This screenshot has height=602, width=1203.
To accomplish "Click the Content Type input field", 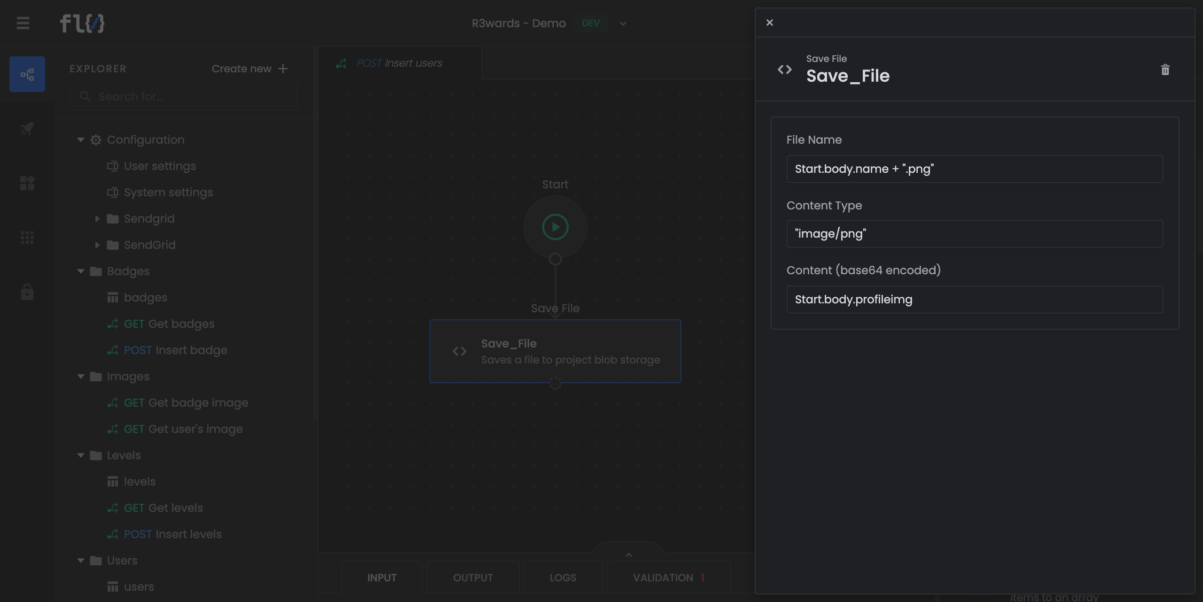I will click(x=975, y=234).
